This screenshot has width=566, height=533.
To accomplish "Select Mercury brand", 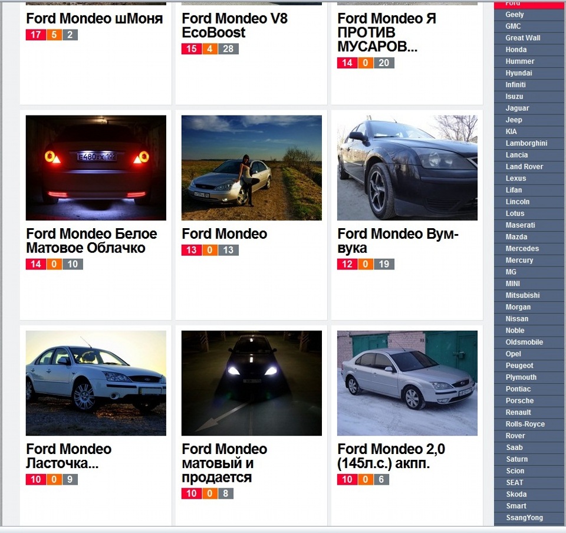I will pyautogui.click(x=530, y=261).
